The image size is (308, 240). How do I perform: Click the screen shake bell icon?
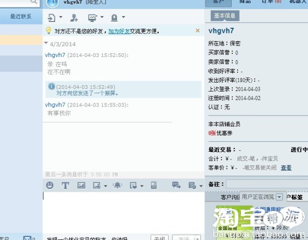pyautogui.click(x=117, y=185)
